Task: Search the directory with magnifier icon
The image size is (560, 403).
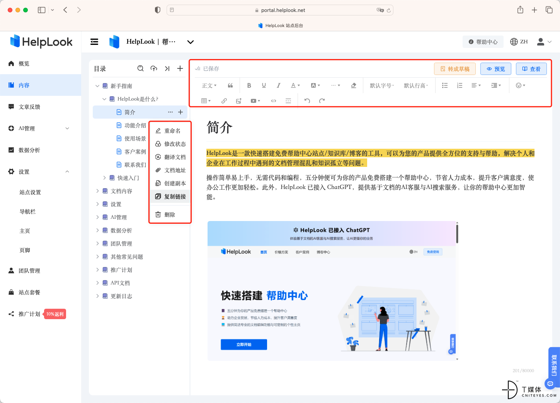Action: [x=141, y=68]
